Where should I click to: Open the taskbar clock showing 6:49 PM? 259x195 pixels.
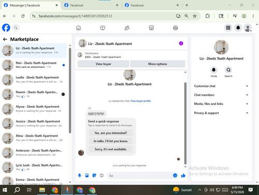[x=237, y=190]
